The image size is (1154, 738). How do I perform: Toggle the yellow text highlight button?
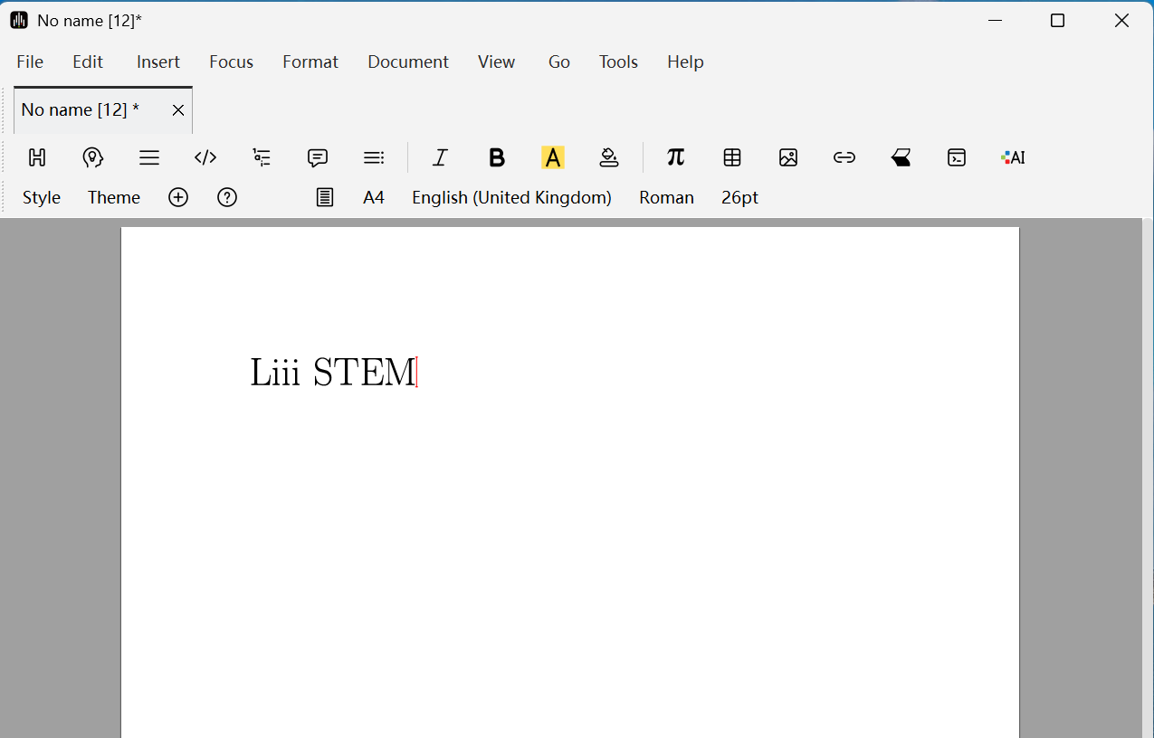(x=552, y=157)
